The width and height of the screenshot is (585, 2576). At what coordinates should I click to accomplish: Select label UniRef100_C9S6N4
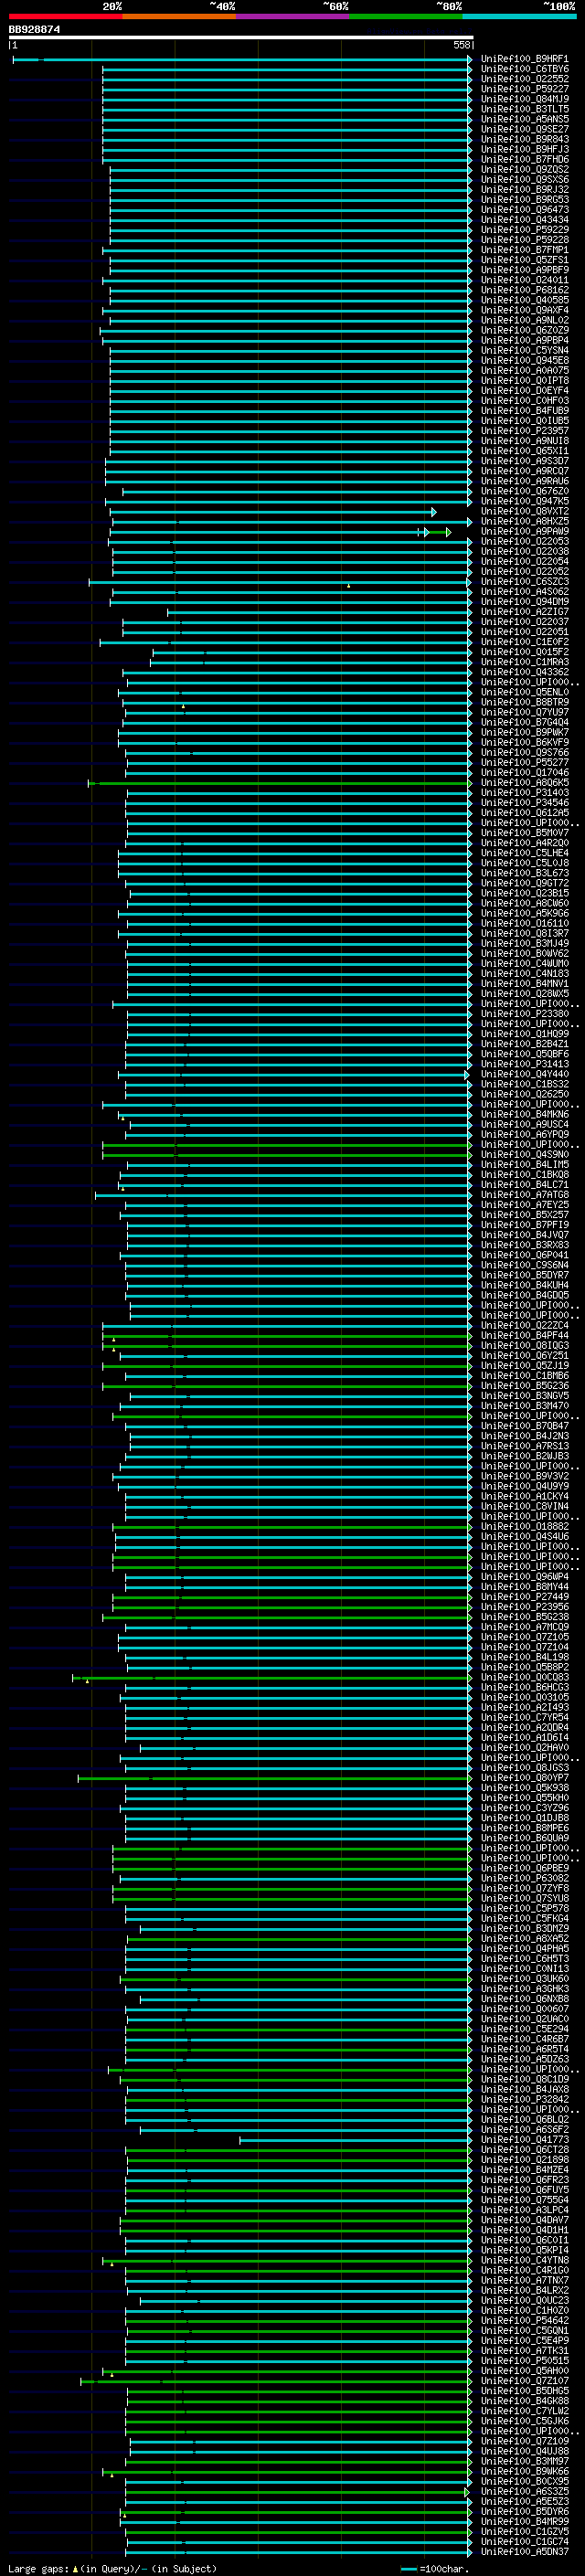click(524, 1265)
